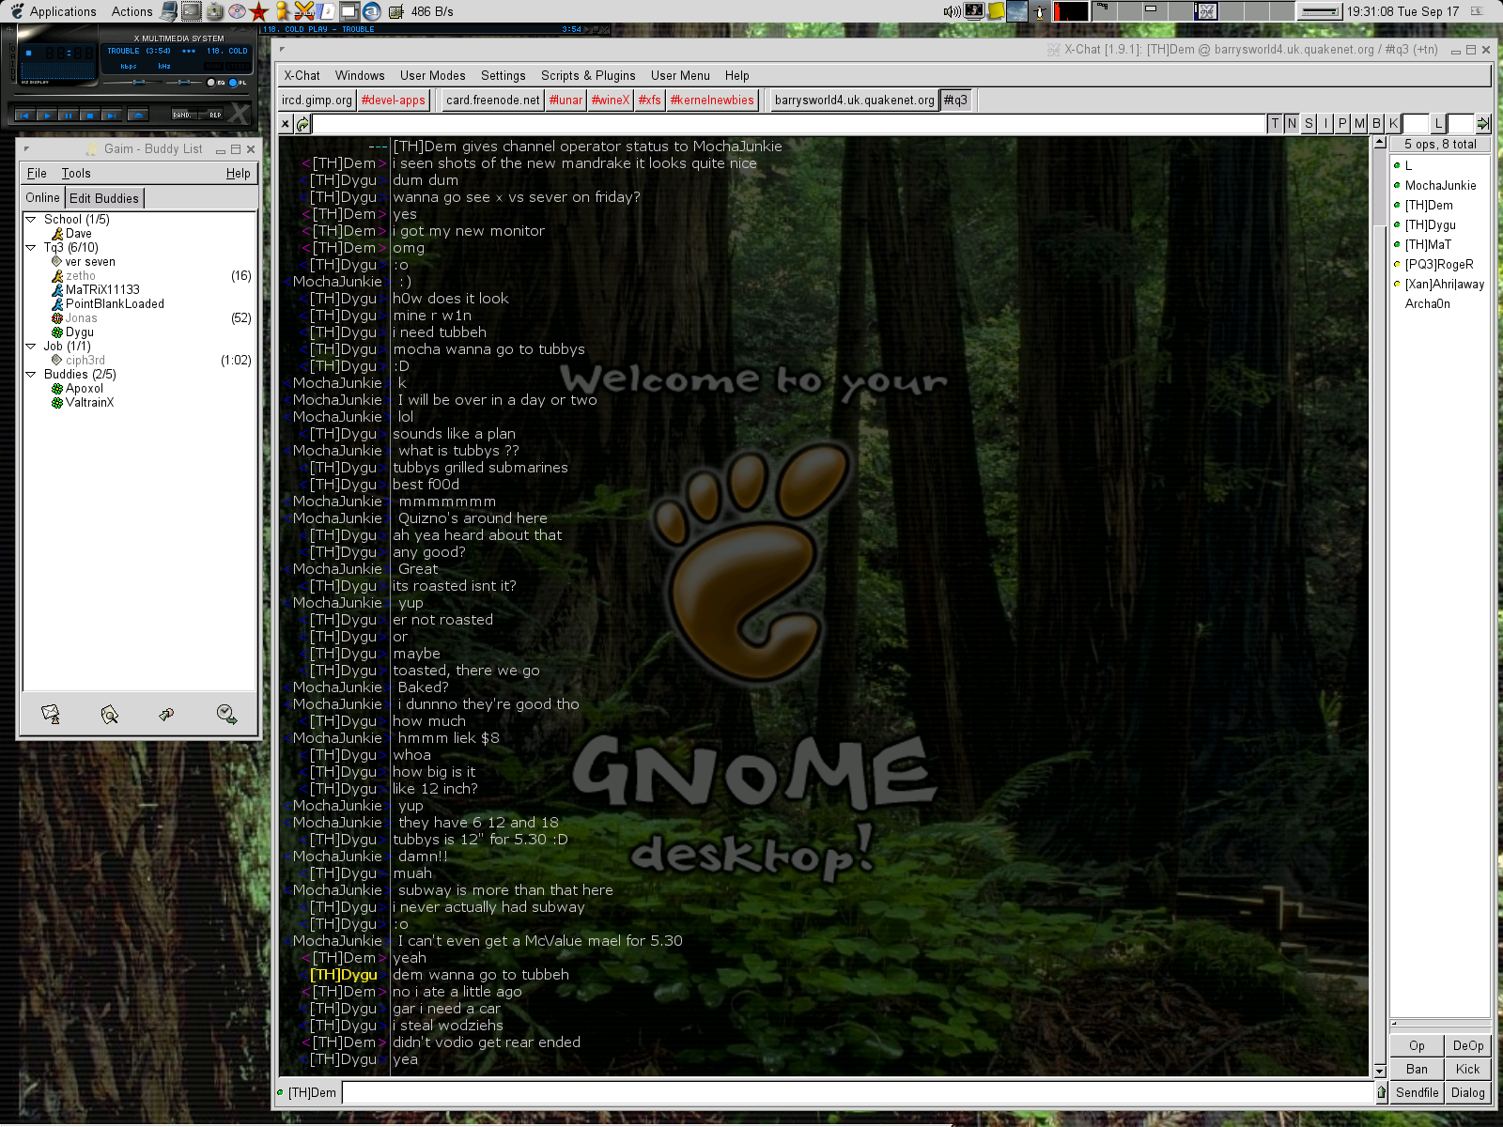Toggle the M moderated mode flag
Screen dimensions: 1503x1127
(1359, 123)
